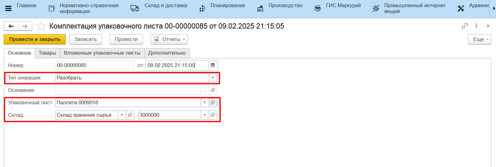Switch to the Товары tab
Viewport: 496px width, 167px height.
47,53
